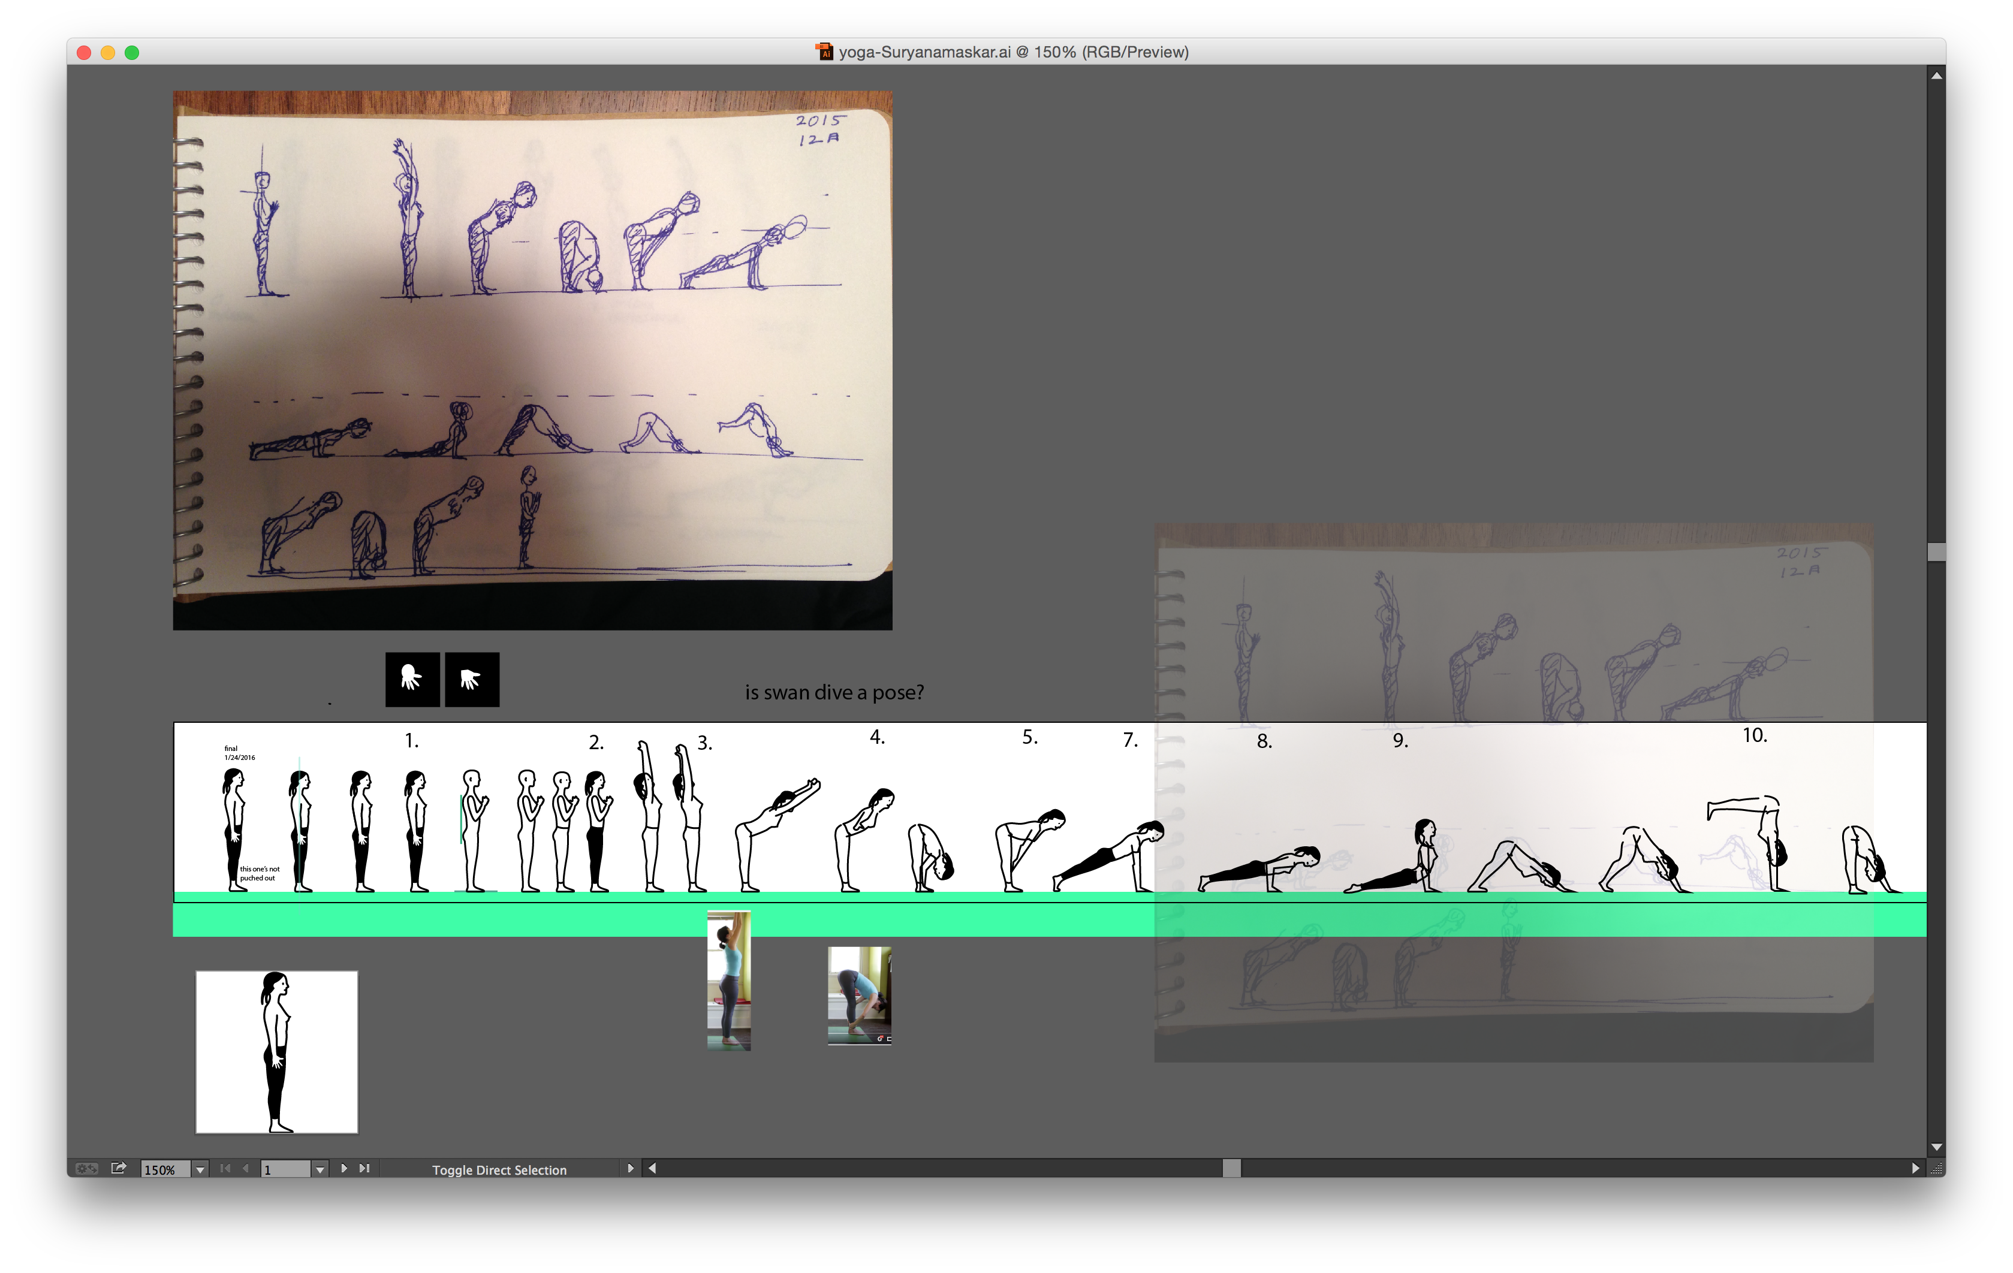Image resolution: width=2013 pixels, height=1273 pixels.
Task: Go to next artboard button
Action: point(343,1169)
